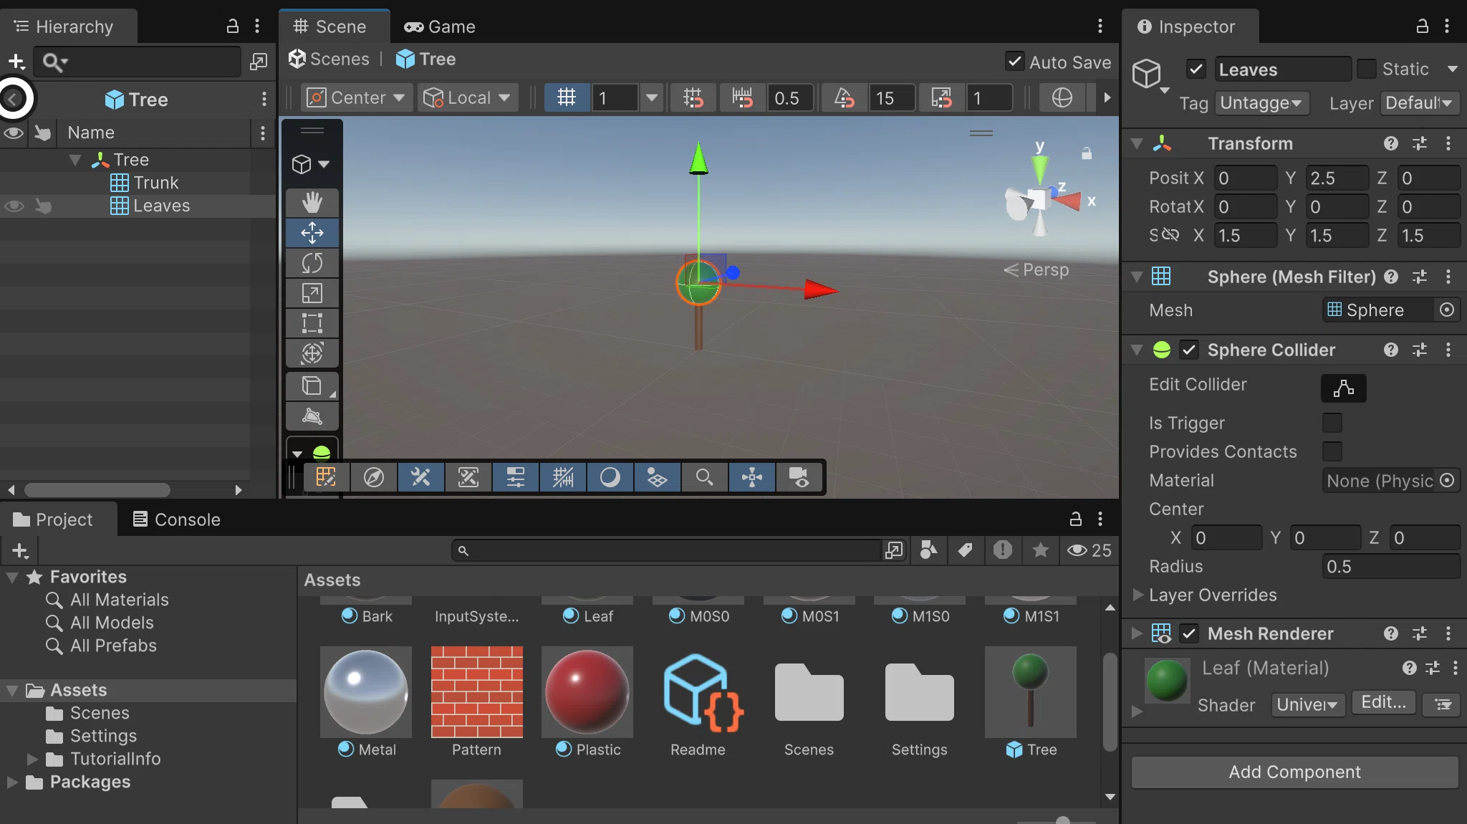This screenshot has width=1467, height=824.
Task: Toggle the Leaves object active checkbox
Action: point(1196,69)
